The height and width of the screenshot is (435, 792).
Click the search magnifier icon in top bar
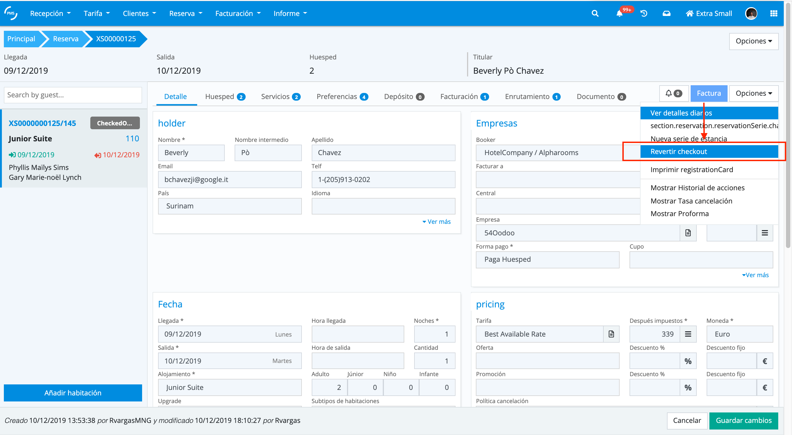pyautogui.click(x=595, y=13)
